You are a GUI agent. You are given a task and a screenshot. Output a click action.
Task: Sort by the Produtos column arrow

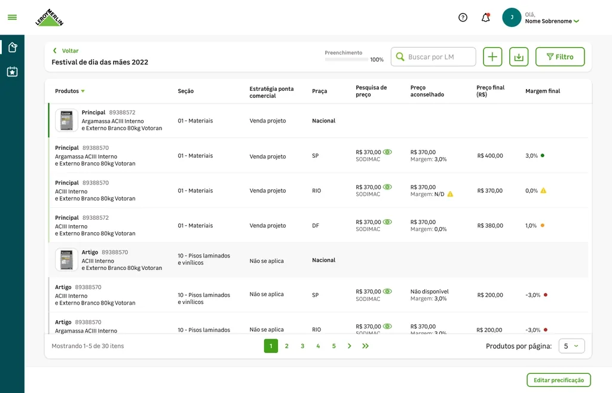(x=82, y=91)
